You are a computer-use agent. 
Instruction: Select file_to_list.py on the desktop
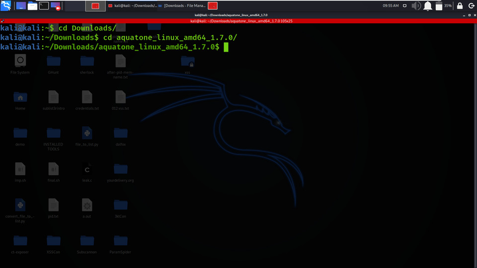(87, 136)
